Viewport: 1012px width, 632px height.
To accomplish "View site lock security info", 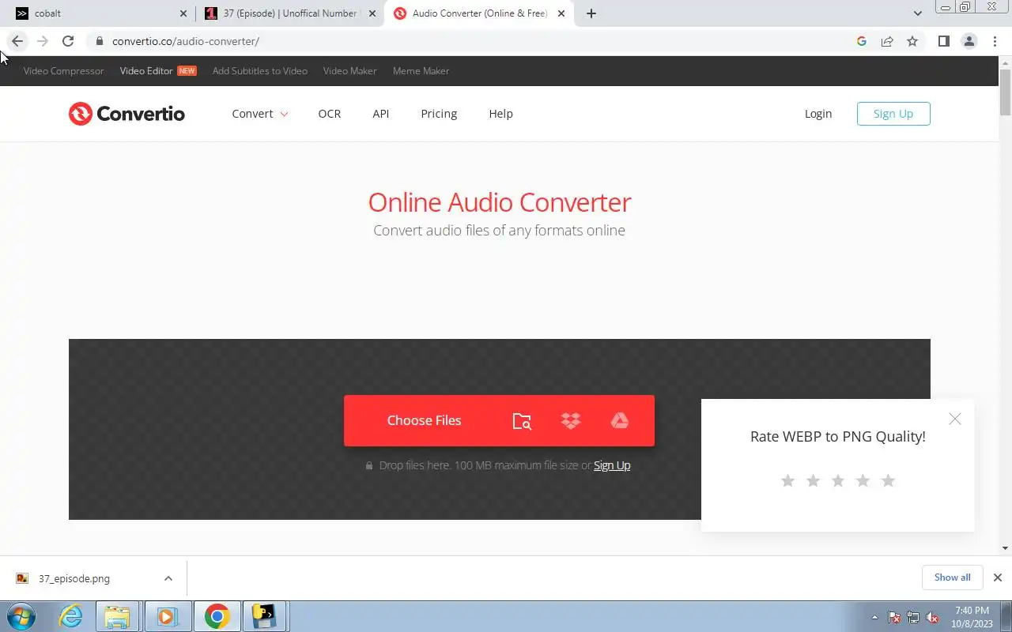I will [x=99, y=41].
